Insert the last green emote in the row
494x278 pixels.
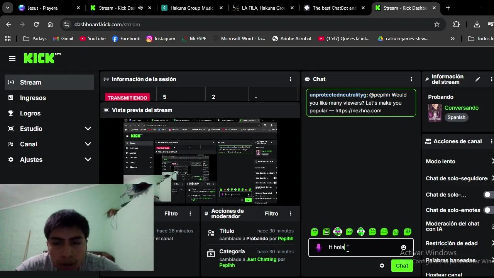408,232
